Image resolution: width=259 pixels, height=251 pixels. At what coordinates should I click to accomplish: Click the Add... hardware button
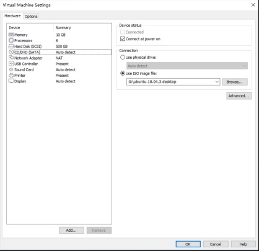[x=71, y=230]
